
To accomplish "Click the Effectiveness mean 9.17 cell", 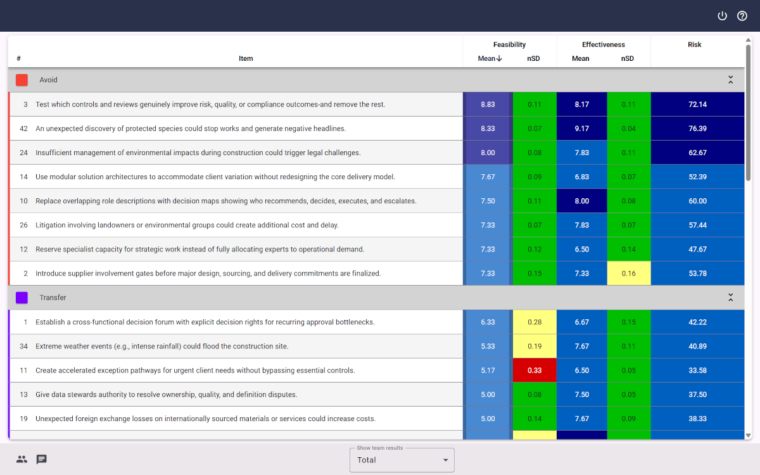I will coord(581,129).
